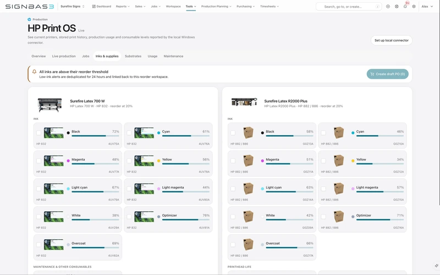Click the 700 W Black ink cartridge image

(x=53, y=133)
